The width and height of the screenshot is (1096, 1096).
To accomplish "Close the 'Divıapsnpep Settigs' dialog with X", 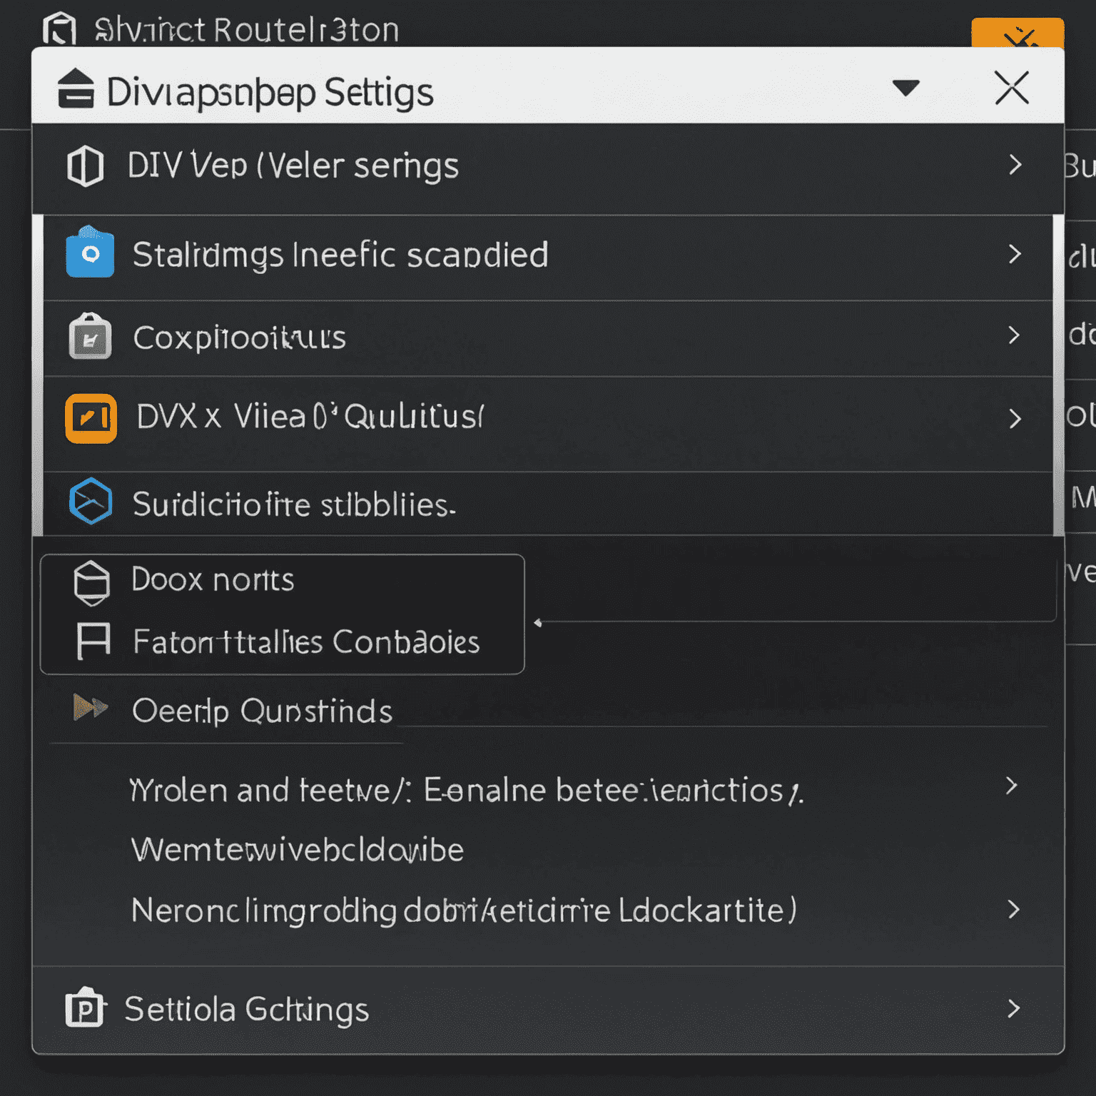I will point(1012,88).
